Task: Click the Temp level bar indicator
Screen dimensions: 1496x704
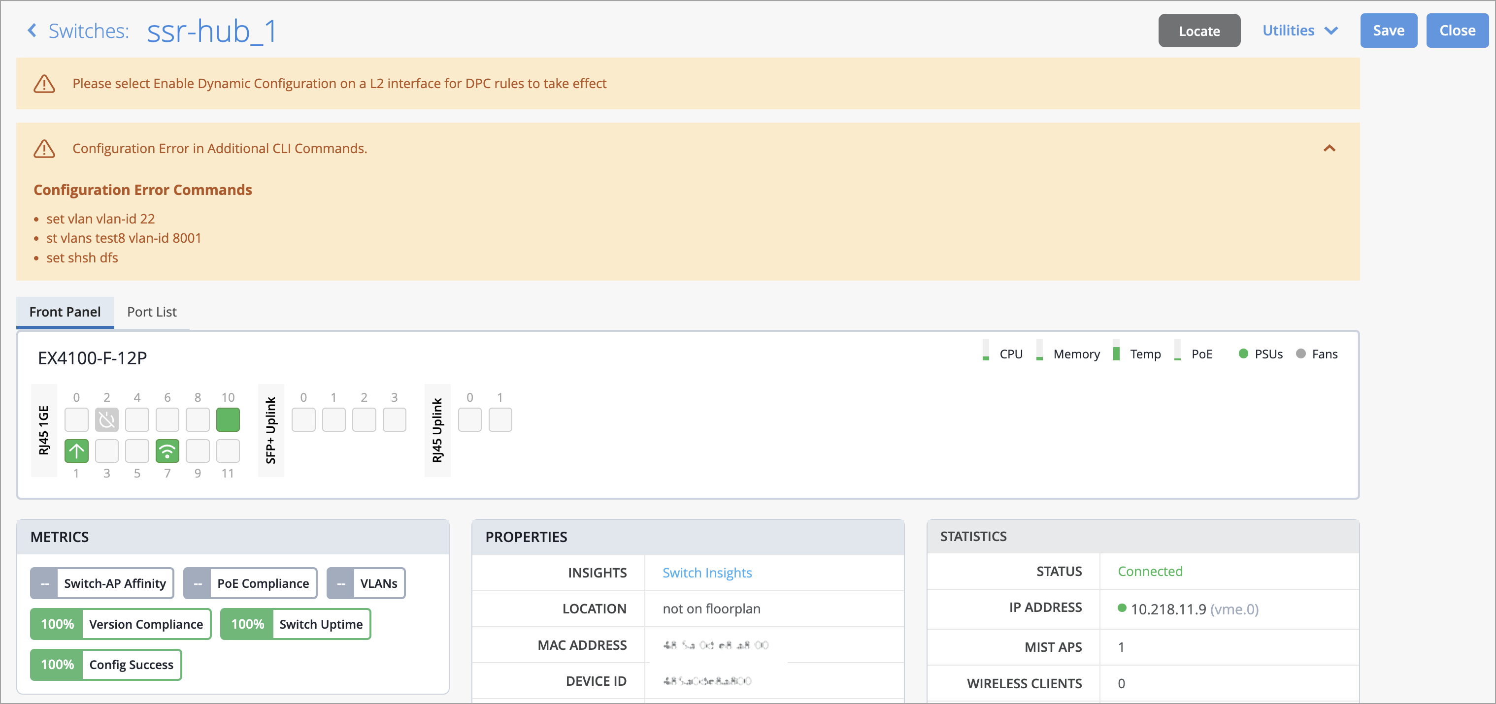Action: click(1116, 352)
